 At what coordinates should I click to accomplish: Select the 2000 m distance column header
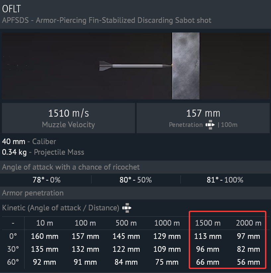coord(249,223)
